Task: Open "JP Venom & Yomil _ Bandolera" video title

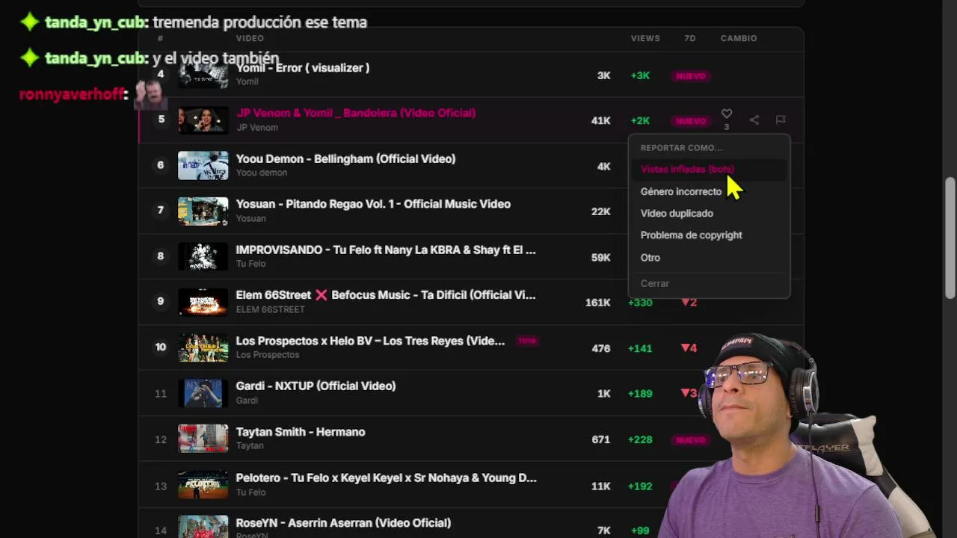Action: [x=356, y=113]
